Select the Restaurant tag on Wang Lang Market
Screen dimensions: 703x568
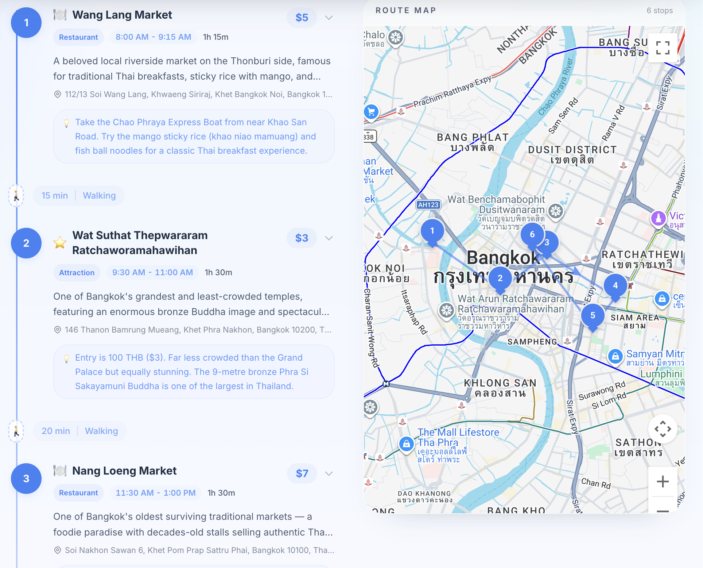78,37
